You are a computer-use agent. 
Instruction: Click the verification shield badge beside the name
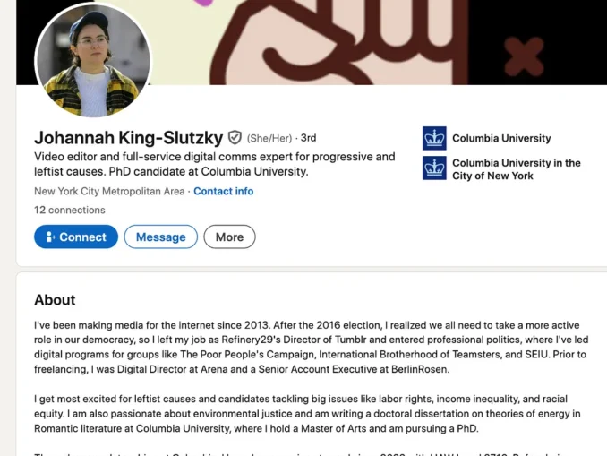[235, 138]
